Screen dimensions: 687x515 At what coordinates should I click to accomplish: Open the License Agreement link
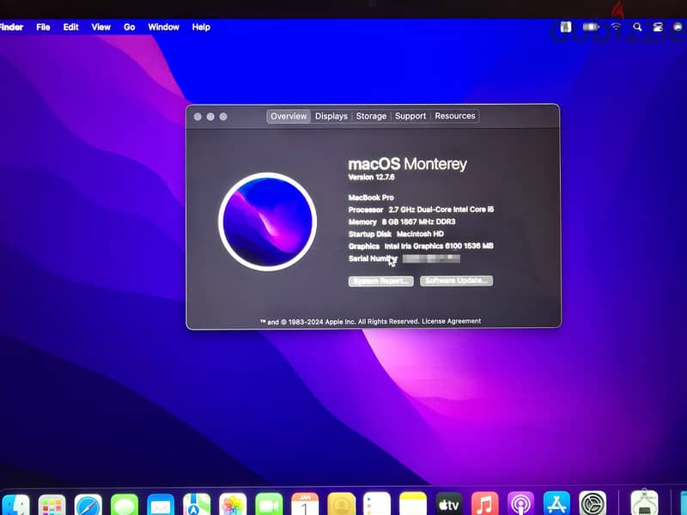tap(452, 321)
